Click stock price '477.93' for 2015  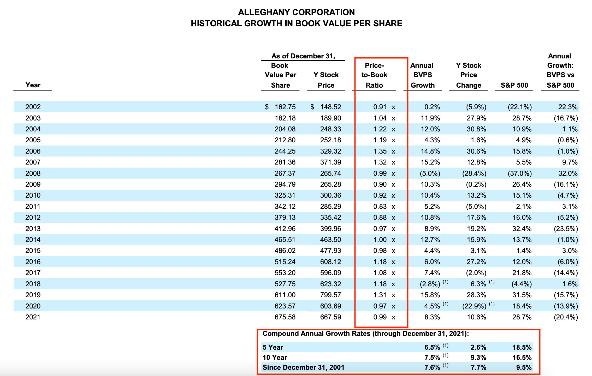[331, 251]
